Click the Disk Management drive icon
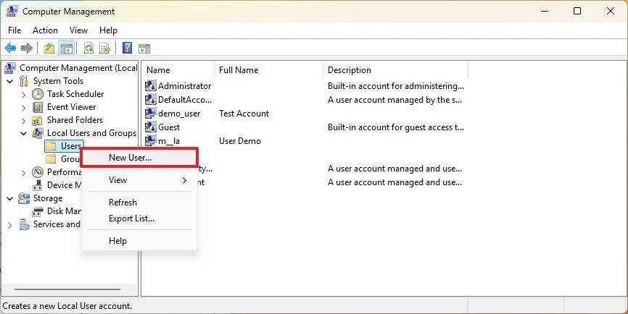This screenshot has width=628, height=314. (38, 211)
